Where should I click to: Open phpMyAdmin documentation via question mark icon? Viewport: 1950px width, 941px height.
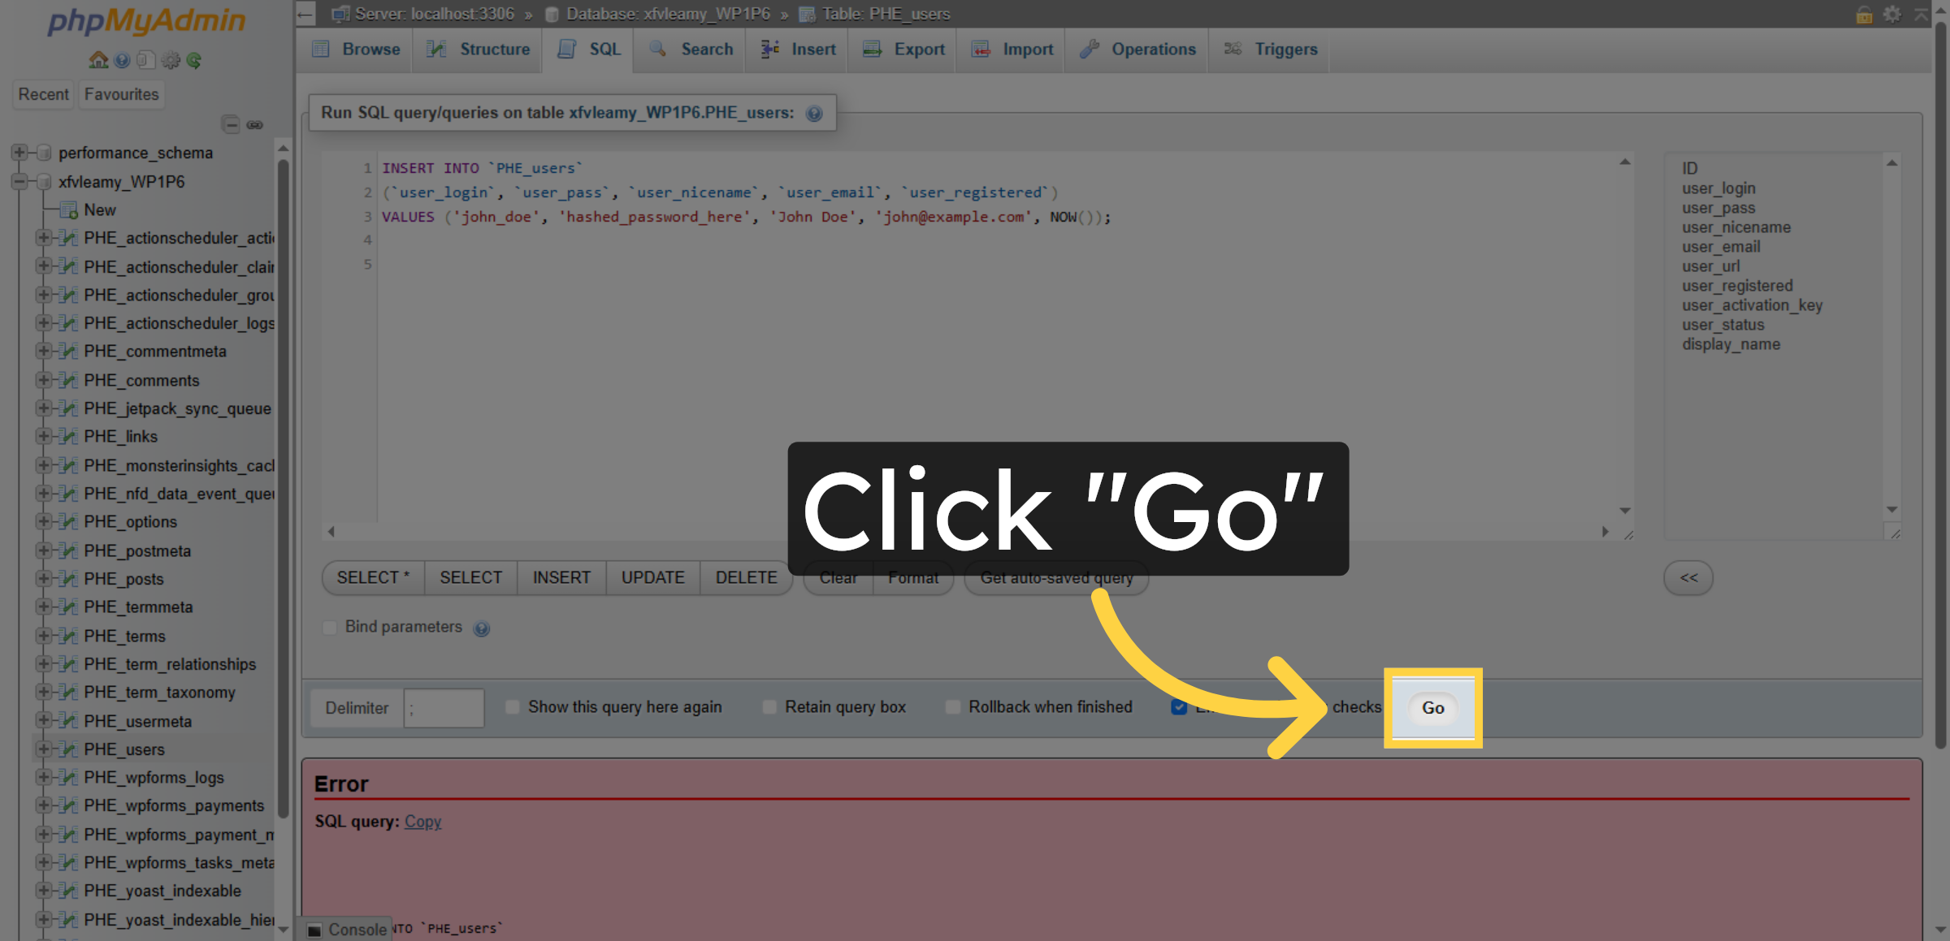122,60
